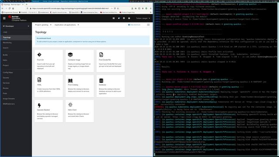Open the Firefox hamburger menu
This screenshot has width=279, height=157.
click(150, 8)
